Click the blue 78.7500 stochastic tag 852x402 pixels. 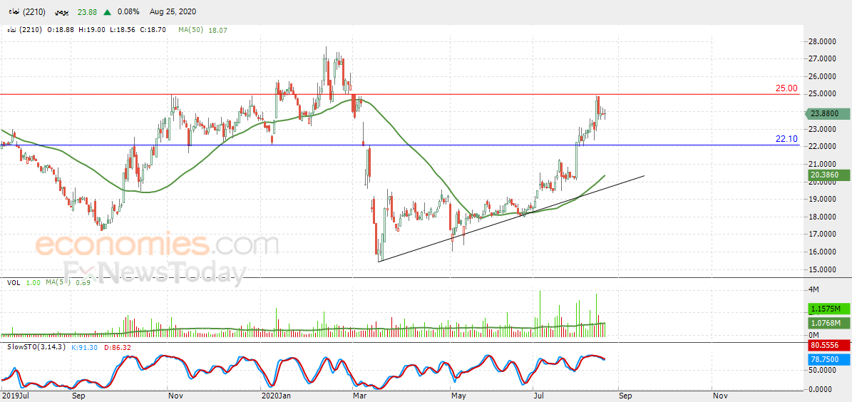pyautogui.click(x=828, y=359)
